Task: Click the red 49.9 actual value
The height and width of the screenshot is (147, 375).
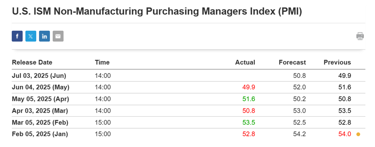Action: point(249,87)
